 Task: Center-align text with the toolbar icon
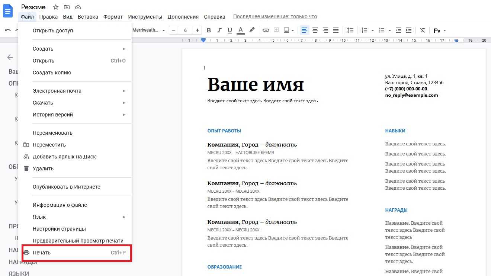(x=315, y=30)
